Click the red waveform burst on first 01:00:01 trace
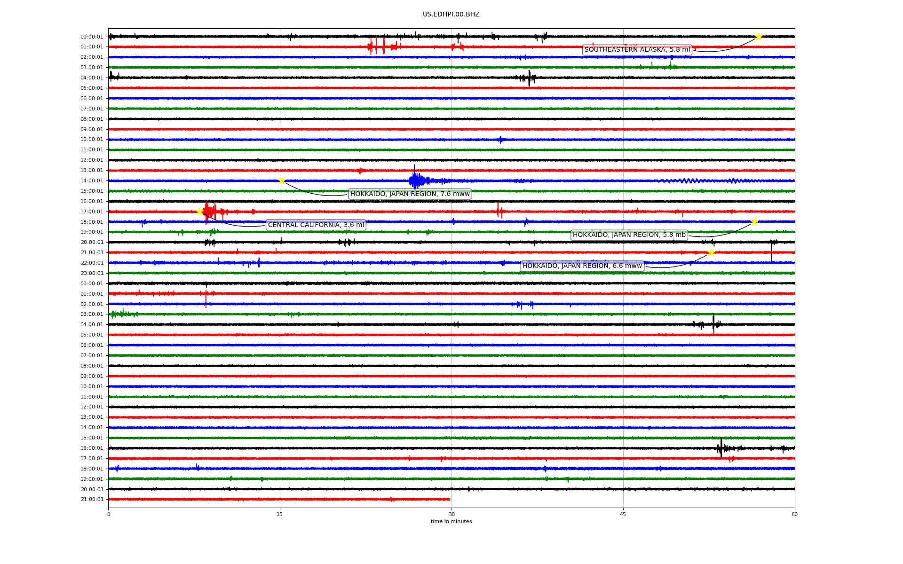 click(376, 47)
